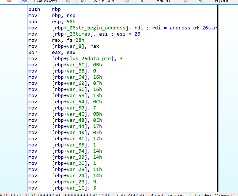Select the var_30 operand

coord(75,157)
